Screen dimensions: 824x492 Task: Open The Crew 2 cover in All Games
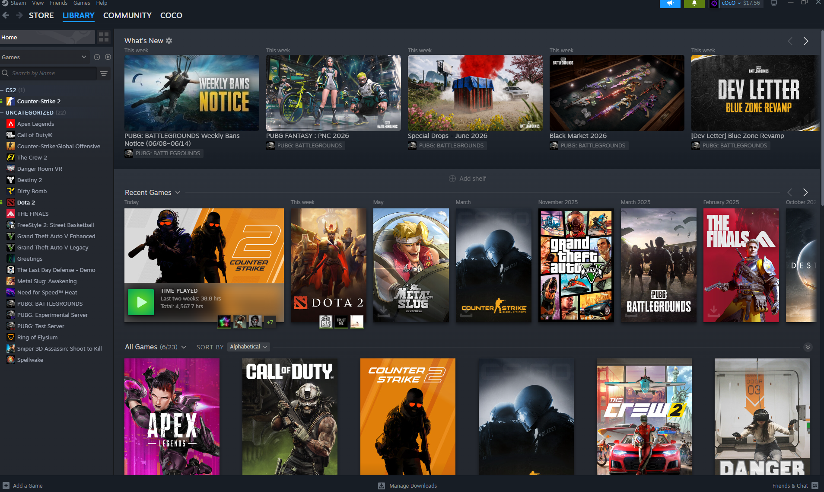pyautogui.click(x=644, y=416)
